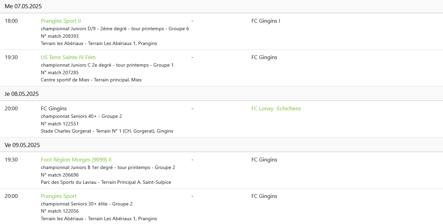Open US Terre Sainte IV Fém team page
Image resolution: width=443 pixels, height=224 pixels.
68,57
